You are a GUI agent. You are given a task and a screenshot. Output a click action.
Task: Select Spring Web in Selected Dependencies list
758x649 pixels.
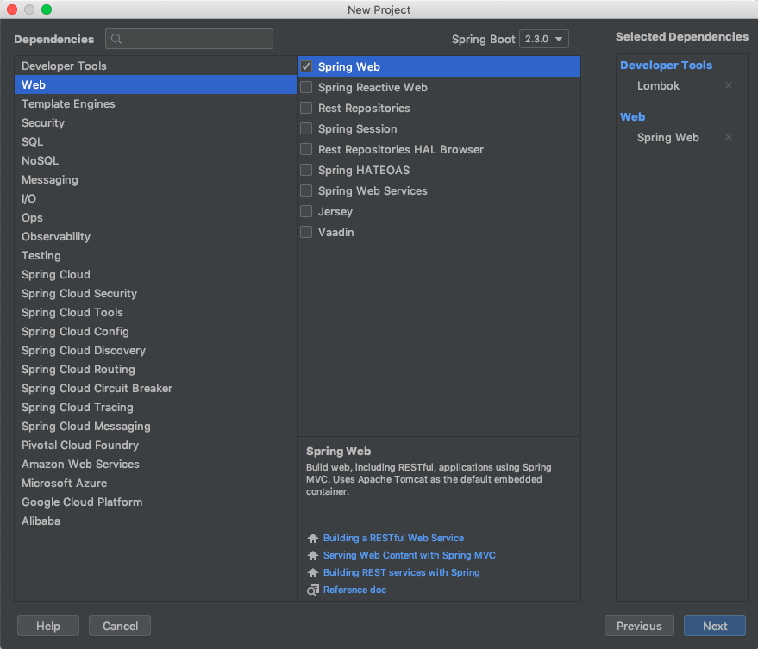[x=668, y=137]
